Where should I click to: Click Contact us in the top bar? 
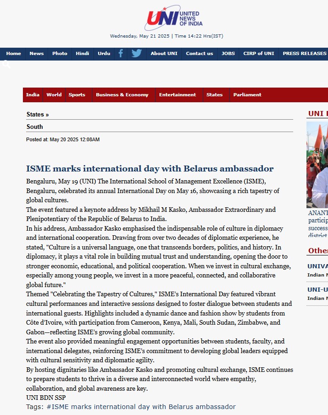pos(199,54)
